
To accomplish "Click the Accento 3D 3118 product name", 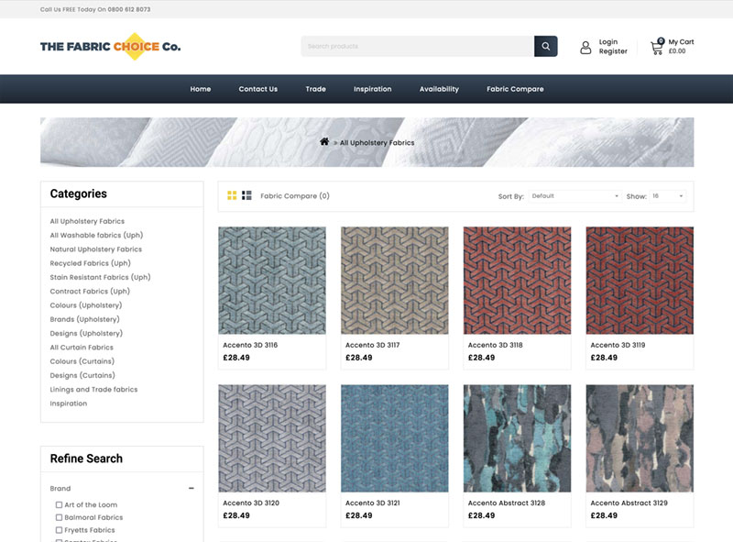I will point(495,345).
